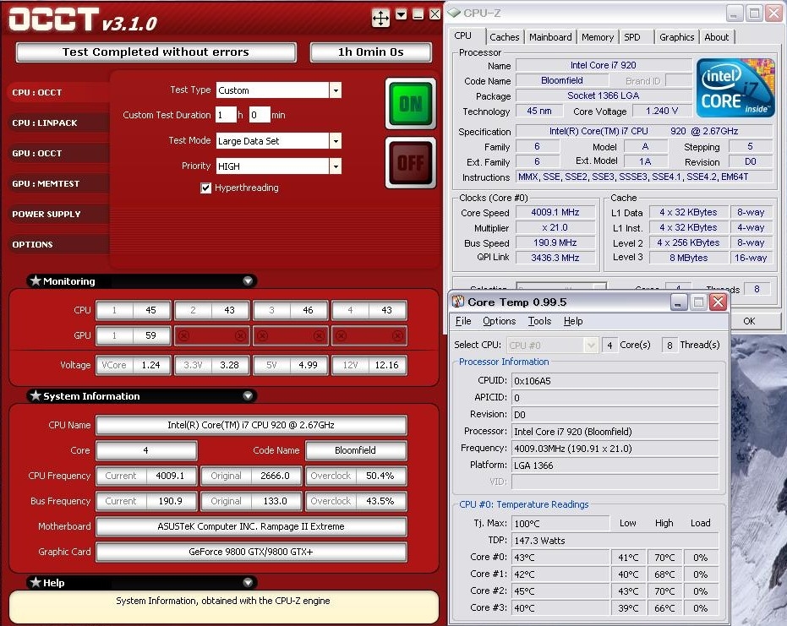Collapse the Monitoring section arrow
The height and width of the screenshot is (626, 787).
248,280
